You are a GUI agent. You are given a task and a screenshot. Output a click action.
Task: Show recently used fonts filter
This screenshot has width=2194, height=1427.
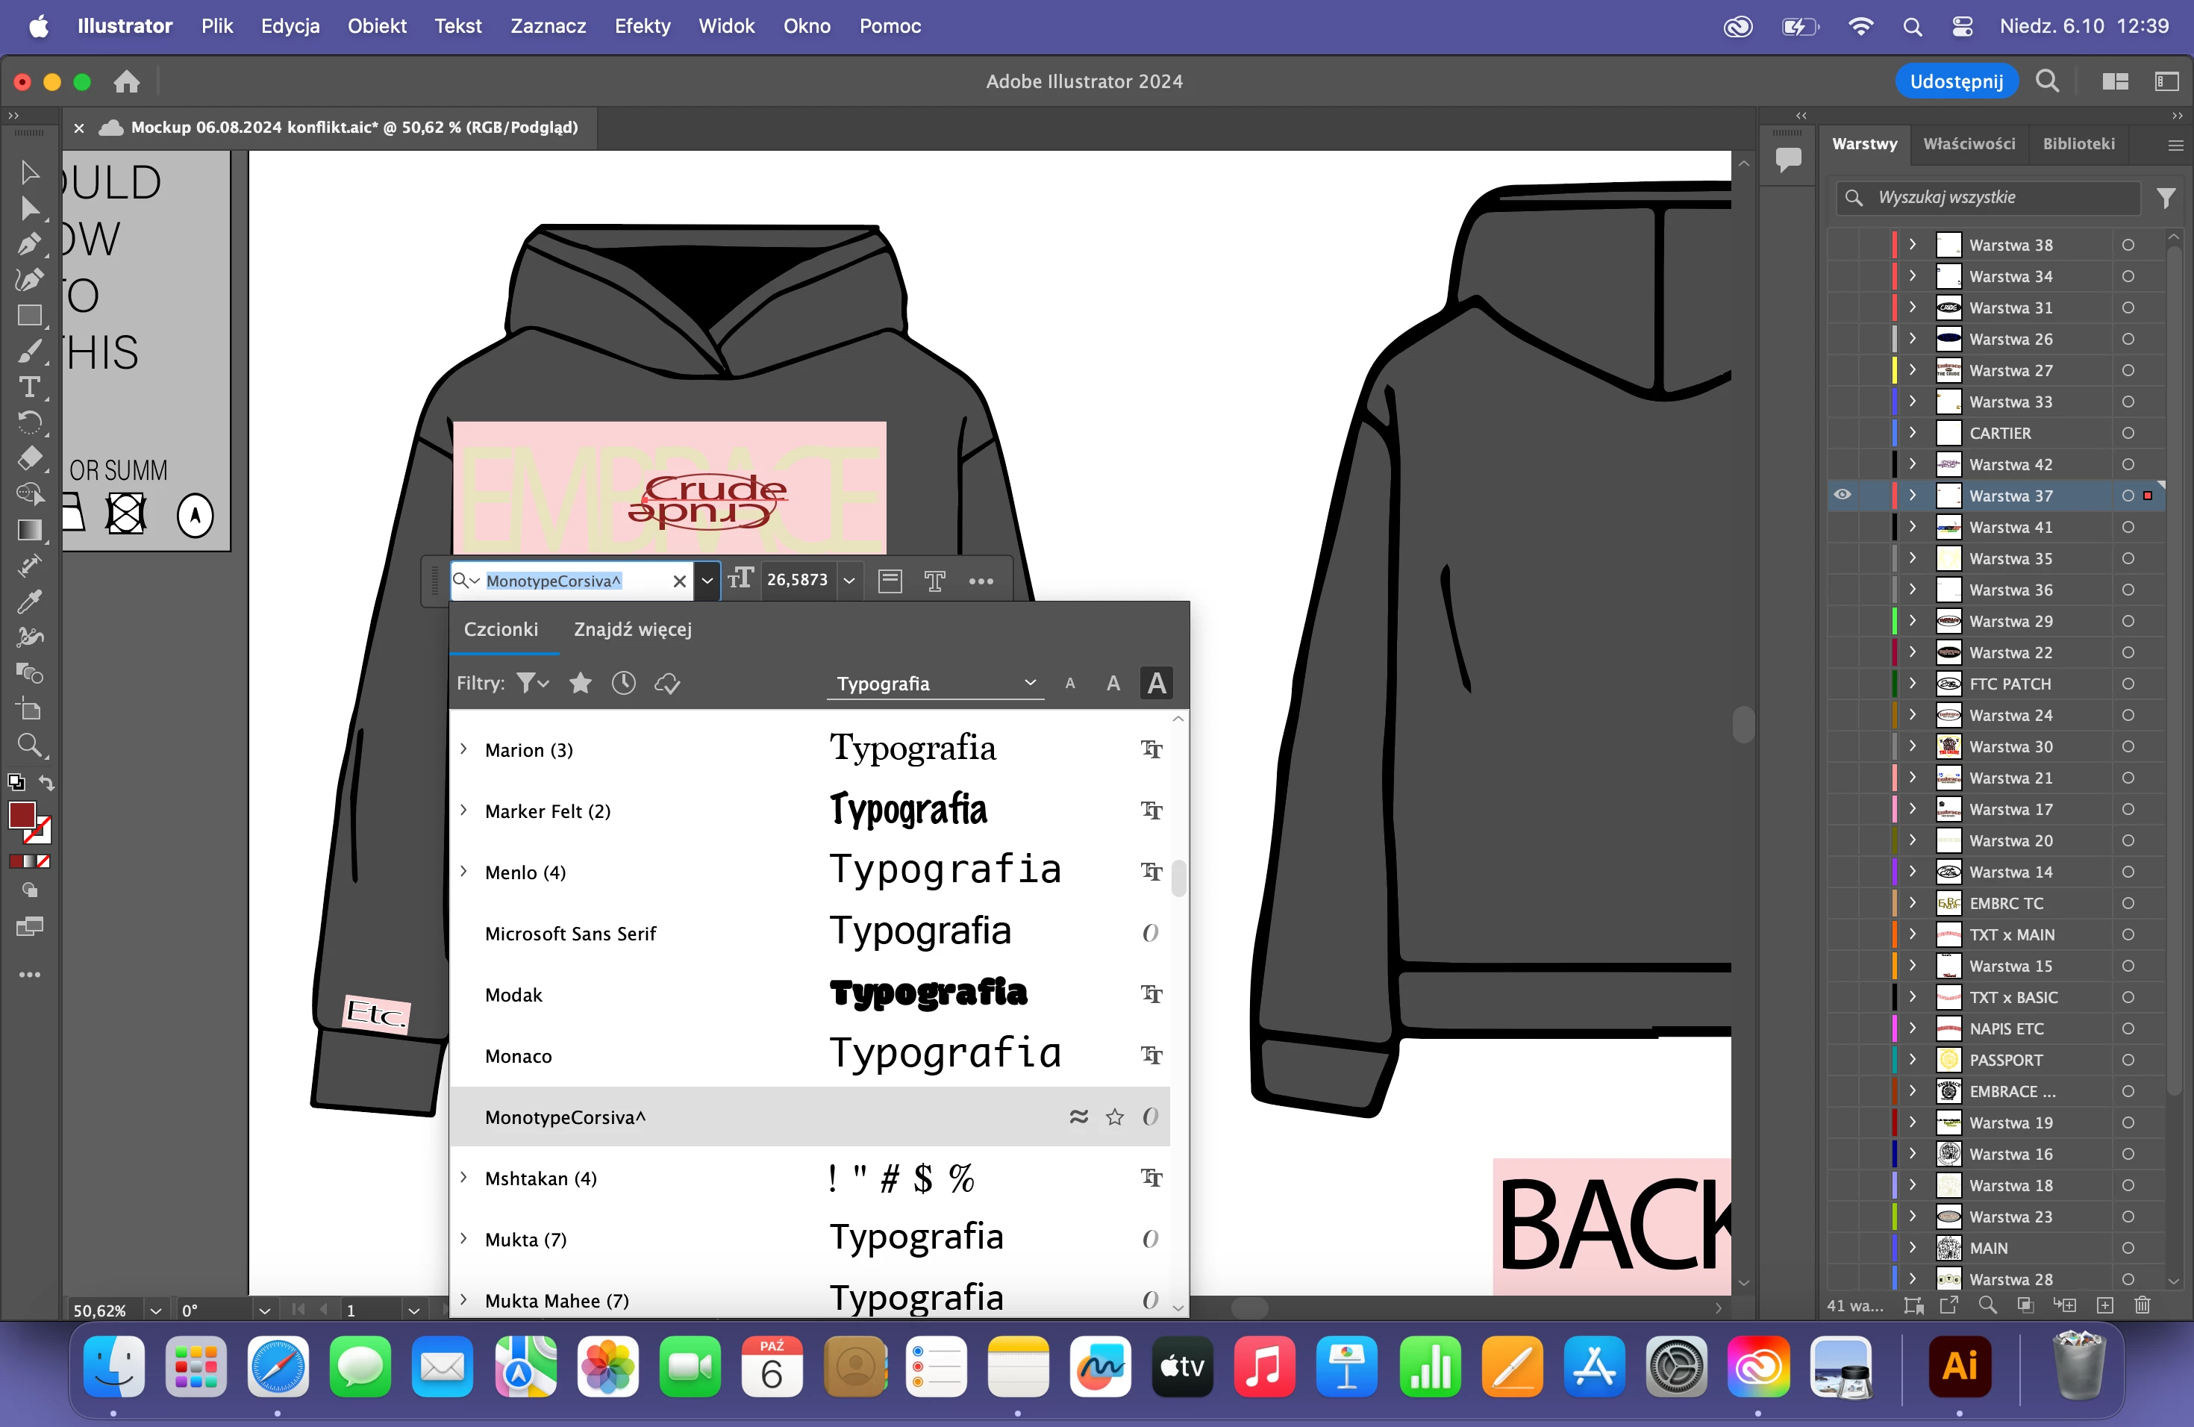click(624, 683)
